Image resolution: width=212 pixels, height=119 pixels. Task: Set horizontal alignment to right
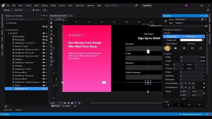(x=189, y=83)
